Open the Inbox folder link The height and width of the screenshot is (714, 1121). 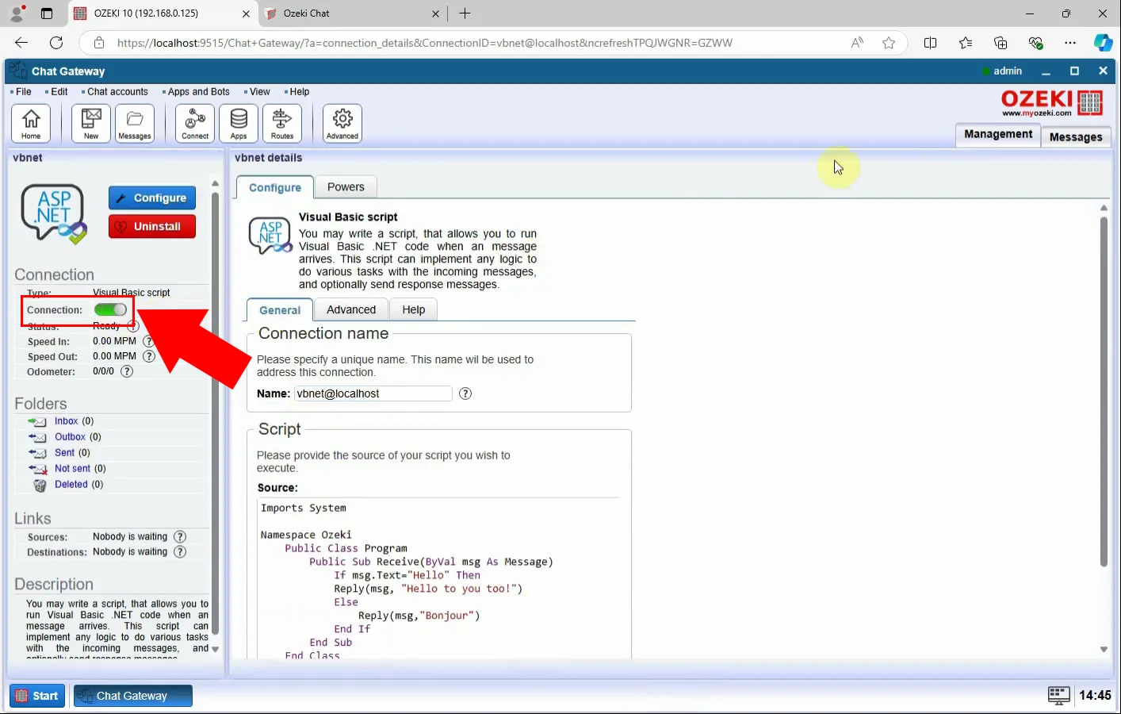pyautogui.click(x=66, y=421)
